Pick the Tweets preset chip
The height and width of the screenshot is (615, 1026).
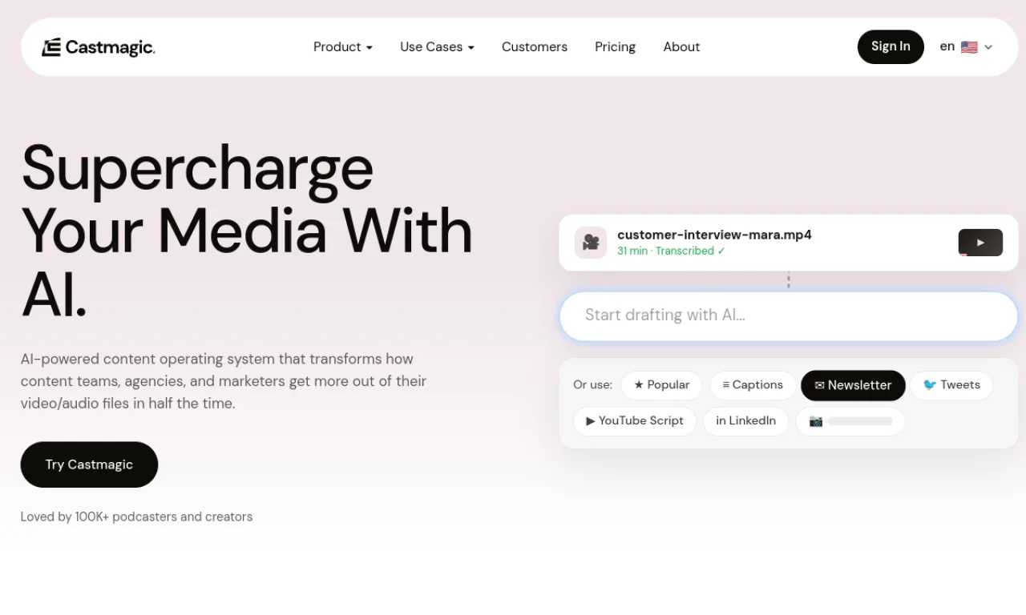coord(951,385)
